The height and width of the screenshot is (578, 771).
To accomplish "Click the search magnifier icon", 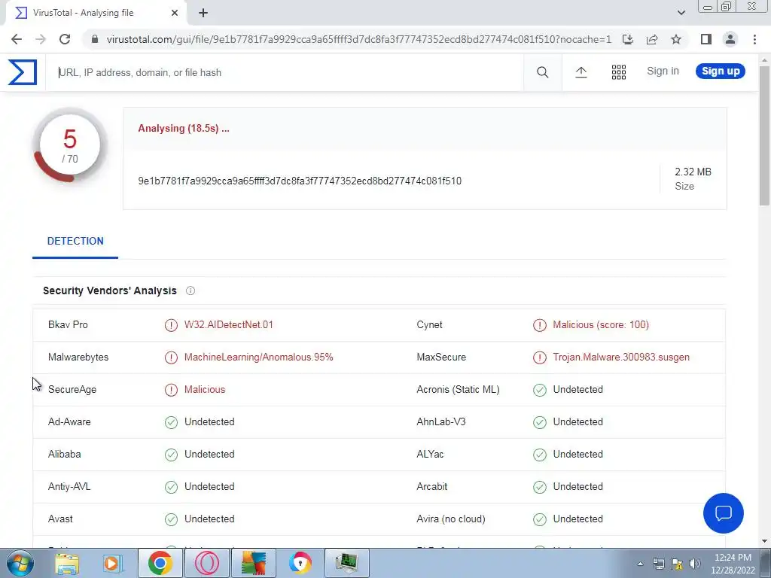I will tap(542, 72).
